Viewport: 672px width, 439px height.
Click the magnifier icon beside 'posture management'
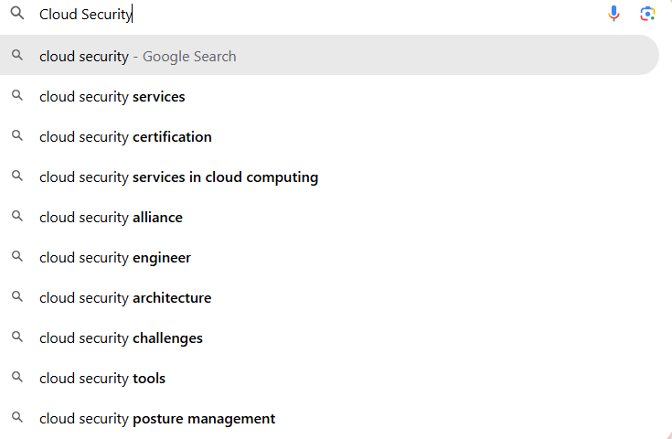tap(17, 417)
